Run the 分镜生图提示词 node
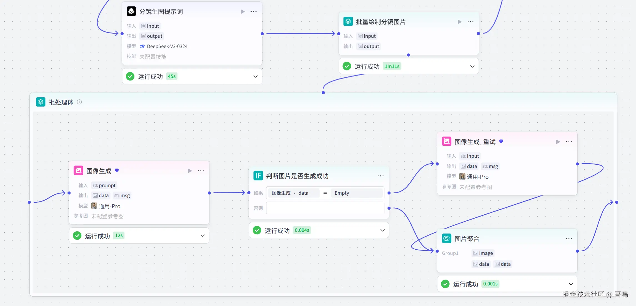 tap(242, 12)
